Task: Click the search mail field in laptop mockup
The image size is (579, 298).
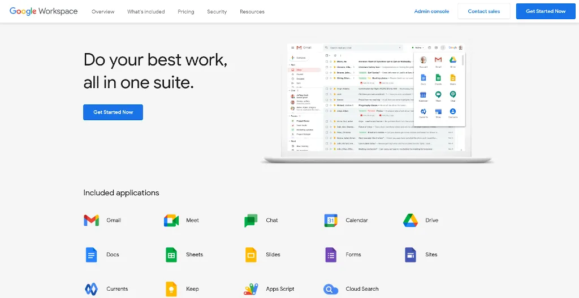Action: tap(362, 47)
